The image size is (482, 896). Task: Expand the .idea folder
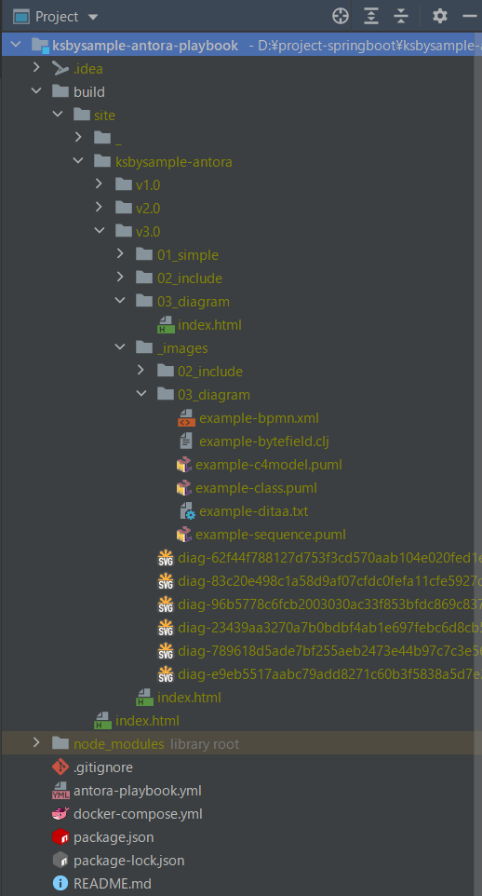[x=36, y=68]
